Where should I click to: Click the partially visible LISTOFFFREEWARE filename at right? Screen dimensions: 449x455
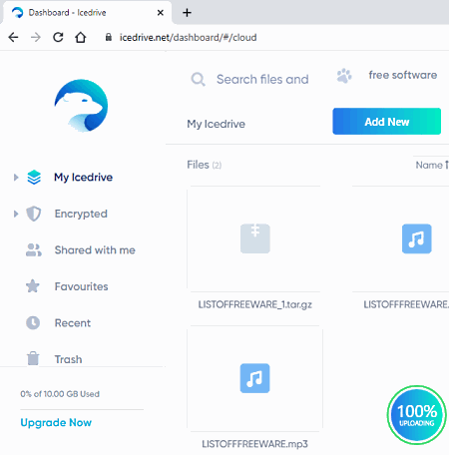click(x=406, y=304)
